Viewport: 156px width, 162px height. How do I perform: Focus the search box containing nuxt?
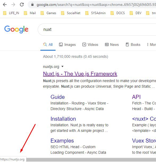click(97, 30)
